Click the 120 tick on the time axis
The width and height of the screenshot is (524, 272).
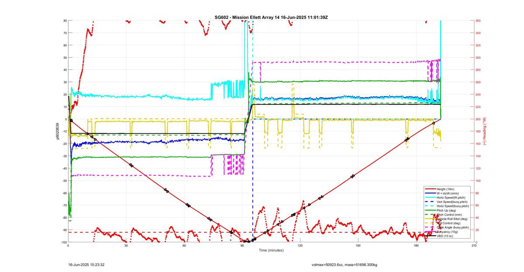300,246
